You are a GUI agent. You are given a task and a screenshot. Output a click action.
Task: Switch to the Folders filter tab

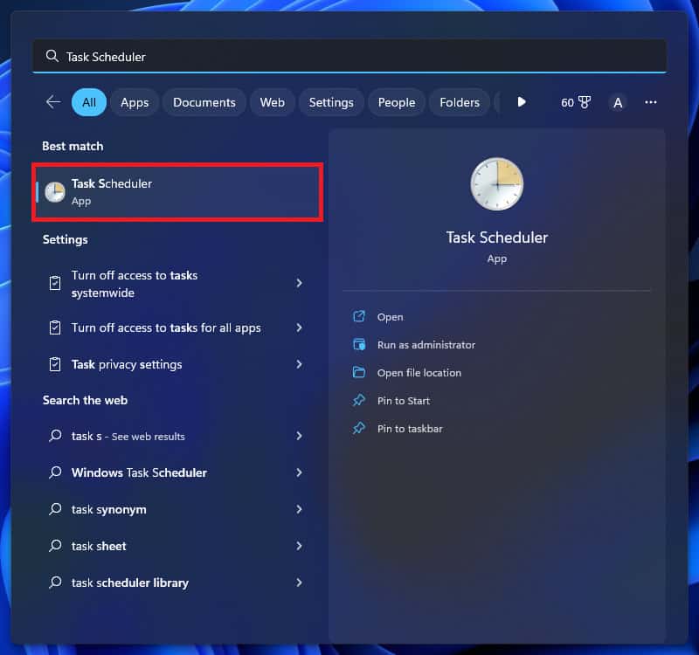pos(460,102)
